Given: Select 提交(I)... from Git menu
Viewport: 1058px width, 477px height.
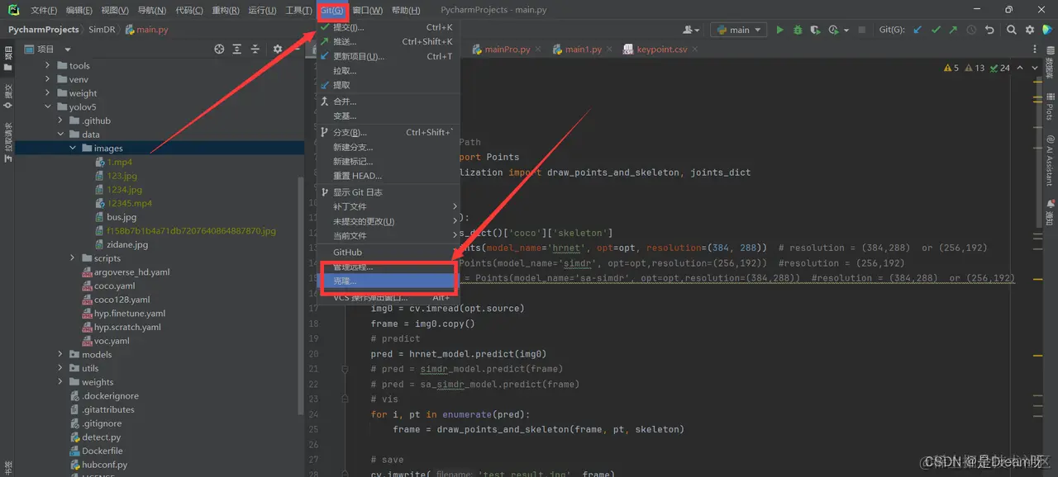Looking at the screenshot, I should (388, 27).
